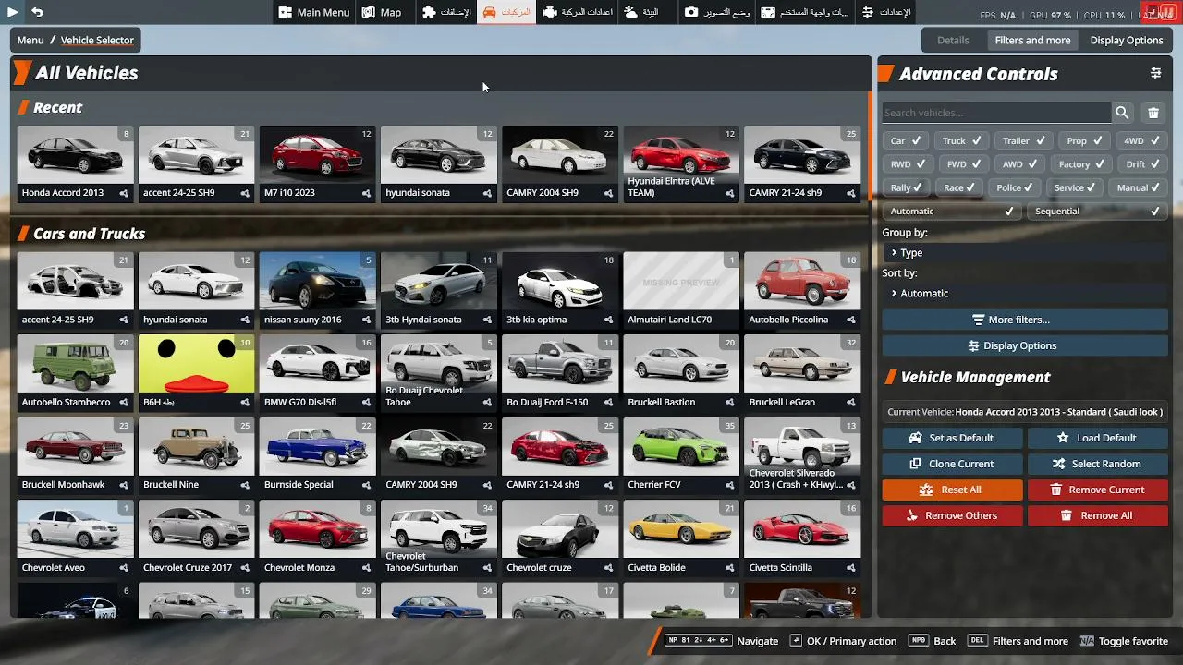The width and height of the screenshot is (1183, 665).
Task: Switch to the Details tab
Action: (x=953, y=40)
